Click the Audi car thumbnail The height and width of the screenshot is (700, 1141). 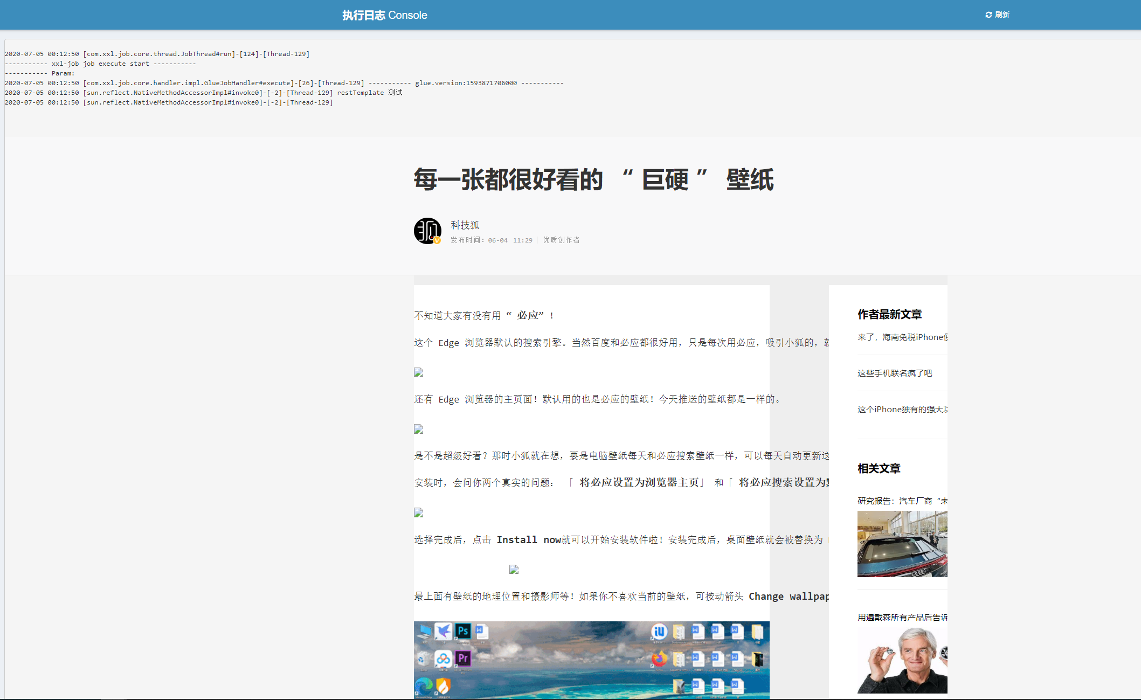coord(902,544)
